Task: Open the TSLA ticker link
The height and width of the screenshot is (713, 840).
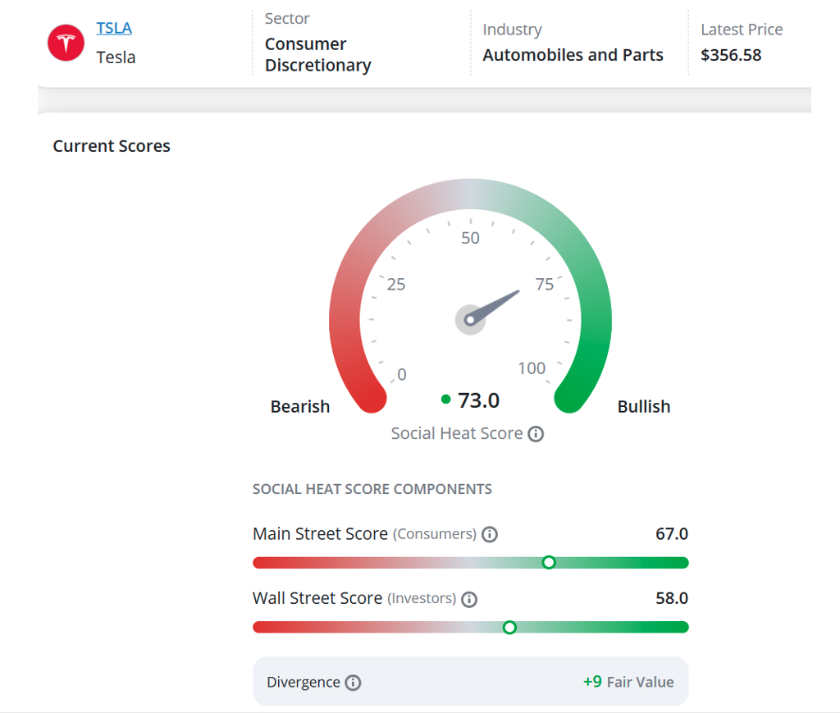Action: [113, 28]
